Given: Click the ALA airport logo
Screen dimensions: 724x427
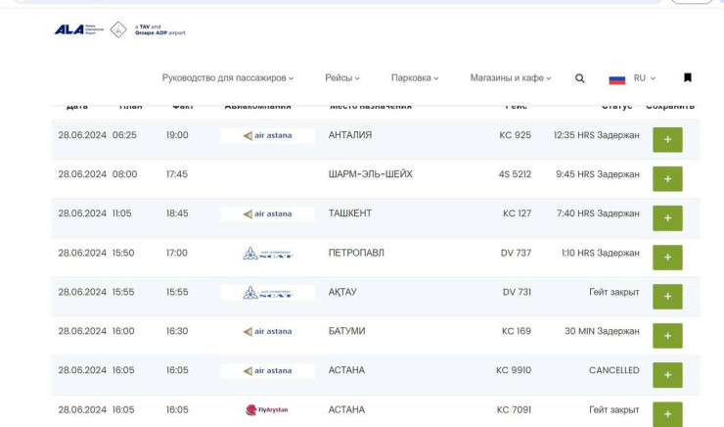Looking at the screenshot, I should pyautogui.click(x=75, y=29).
